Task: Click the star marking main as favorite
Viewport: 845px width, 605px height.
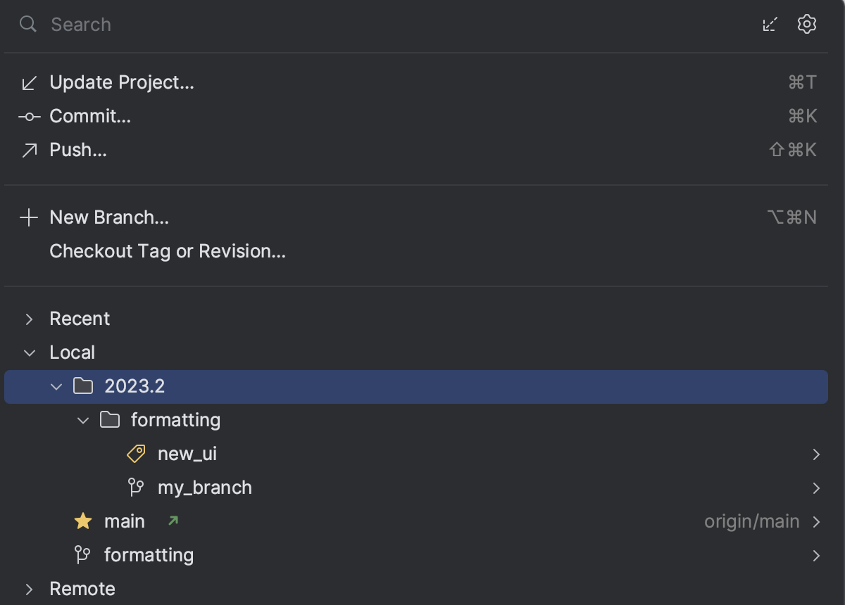Action: pos(83,521)
